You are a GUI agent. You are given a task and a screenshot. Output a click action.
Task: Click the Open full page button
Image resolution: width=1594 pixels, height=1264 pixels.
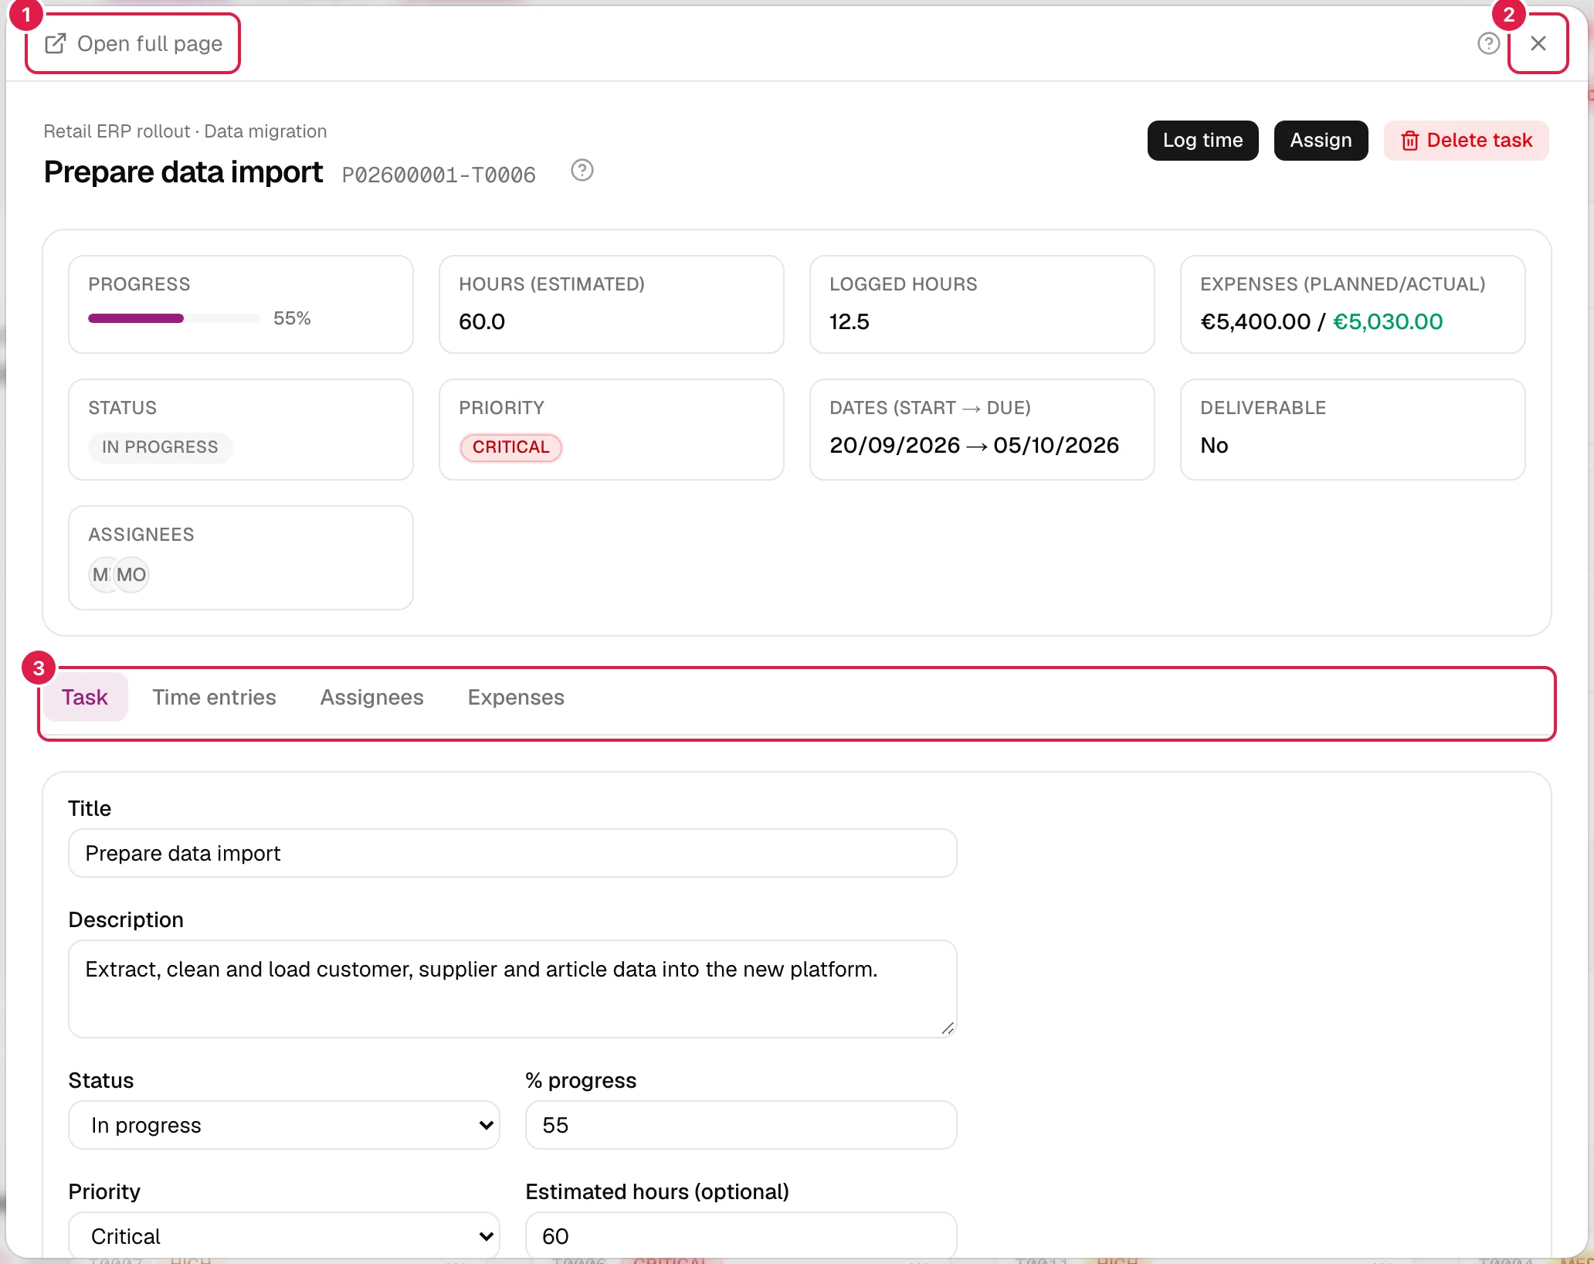pos(133,44)
